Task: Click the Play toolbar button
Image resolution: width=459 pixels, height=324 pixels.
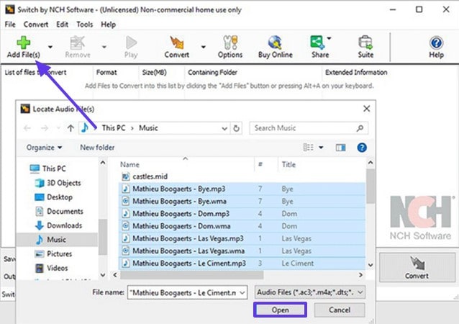Action: pyautogui.click(x=131, y=47)
